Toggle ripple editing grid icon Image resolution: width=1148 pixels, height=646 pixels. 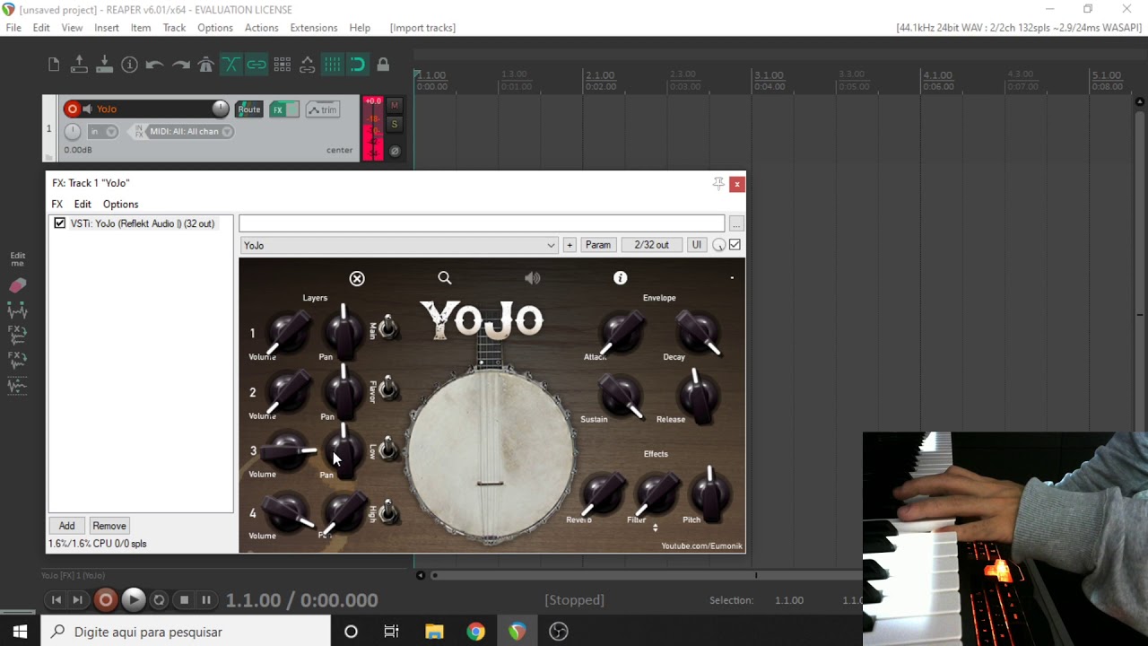tap(282, 65)
